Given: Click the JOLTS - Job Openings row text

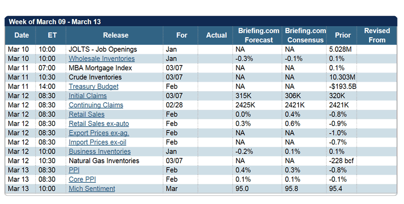Looking at the screenshot, I should click(103, 50).
